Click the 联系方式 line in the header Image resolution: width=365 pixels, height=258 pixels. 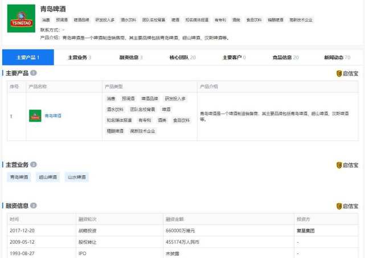[x=52, y=30]
